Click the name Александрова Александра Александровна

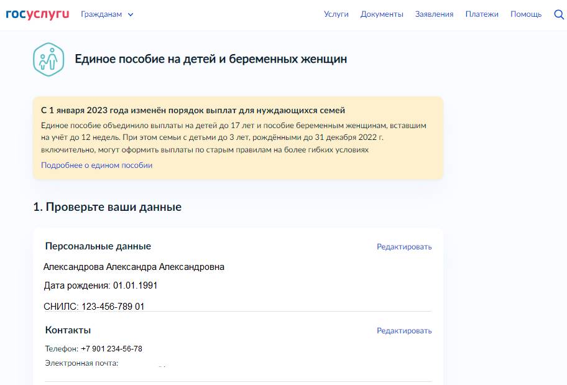pos(135,266)
